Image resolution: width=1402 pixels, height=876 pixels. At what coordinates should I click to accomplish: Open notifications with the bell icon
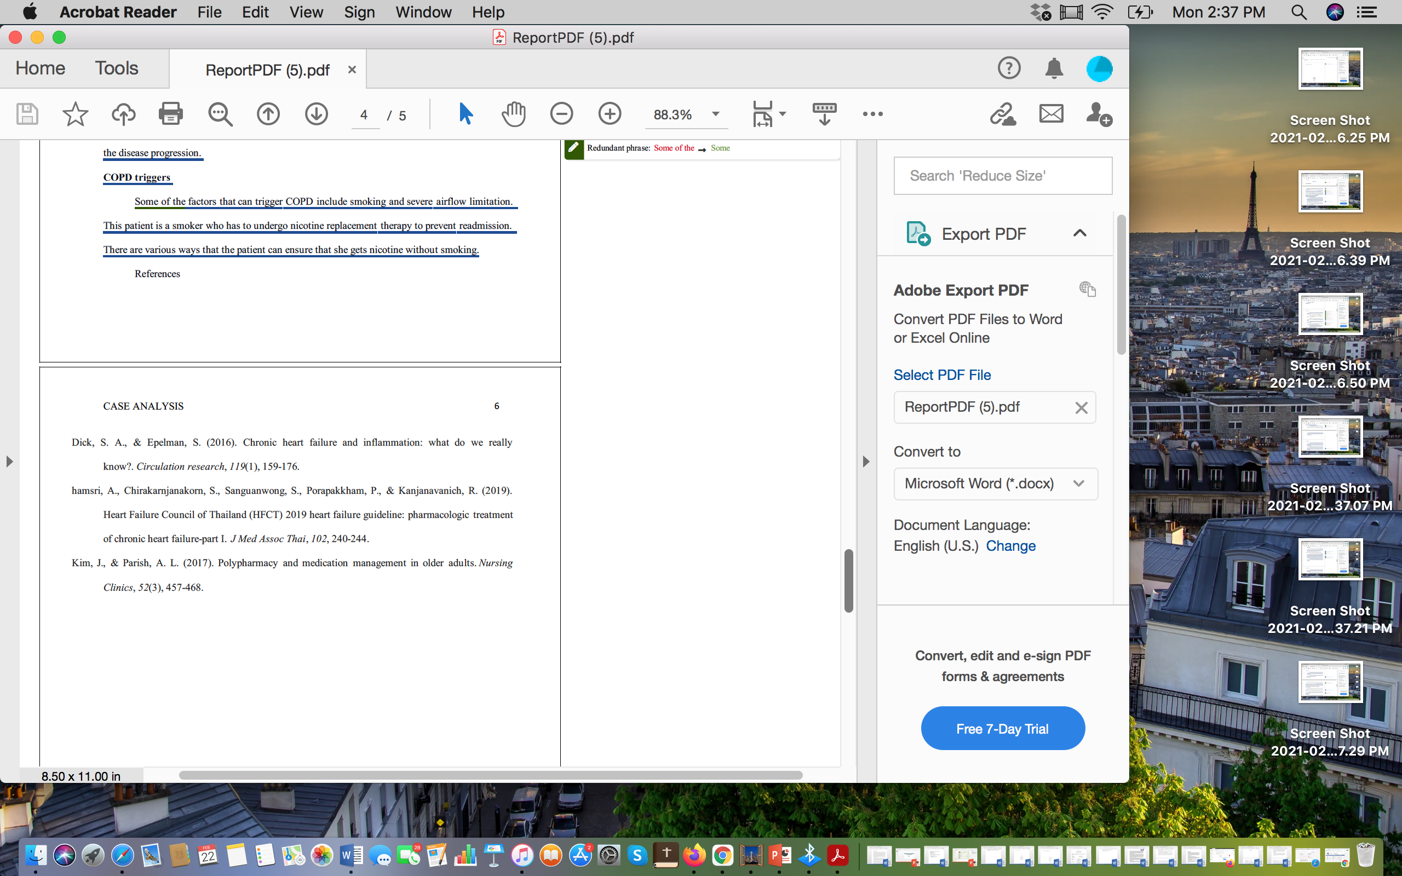(x=1054, y=68)
